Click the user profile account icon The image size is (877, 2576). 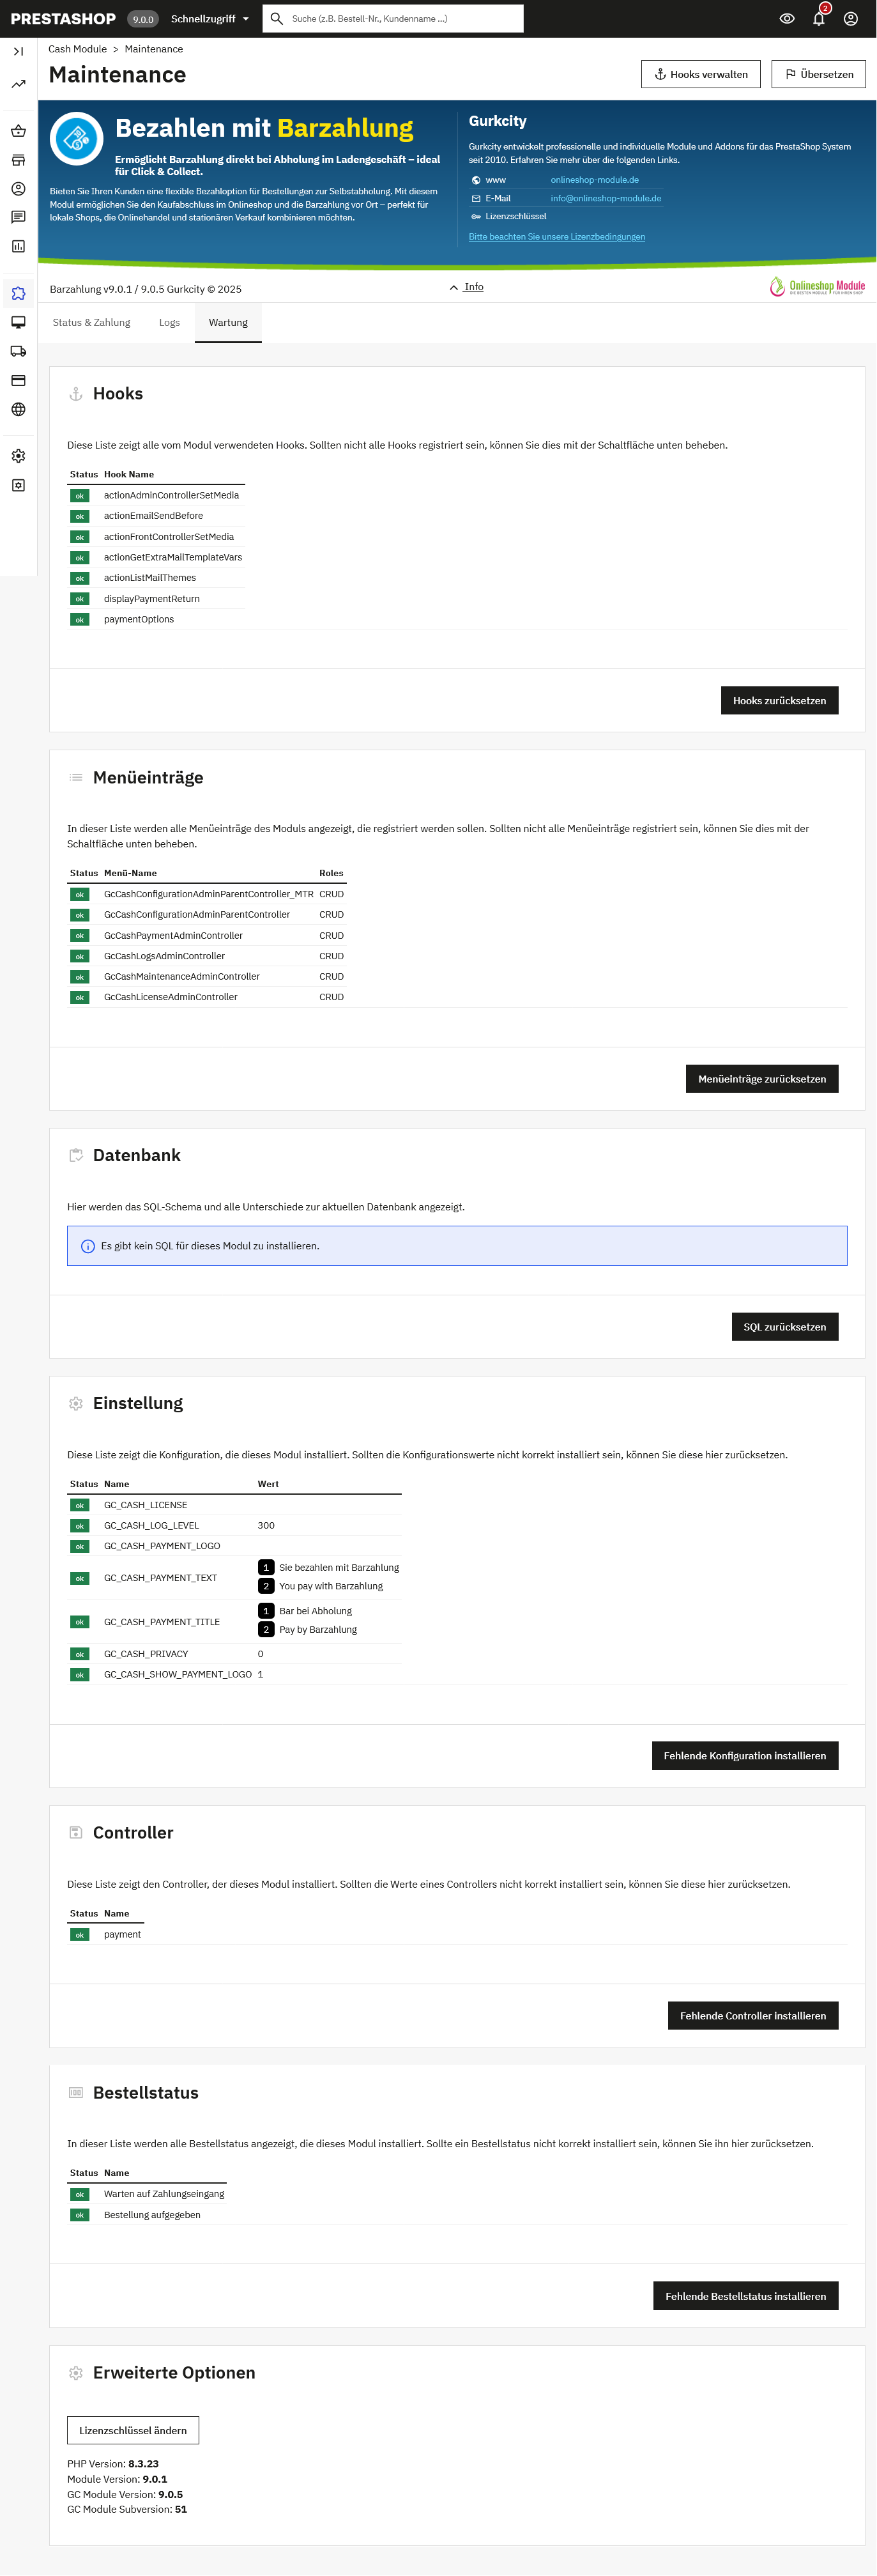[851, 18]
